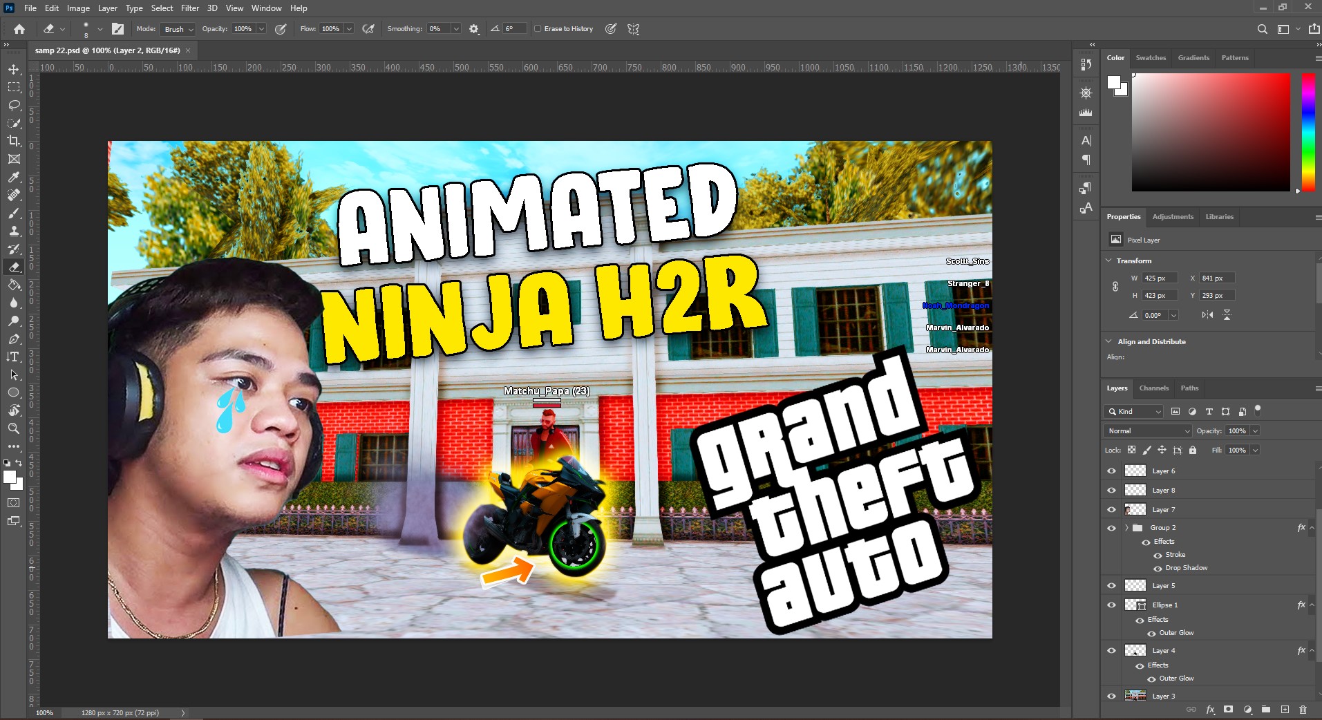Expand the Group 2 folder

point(1126,528)
